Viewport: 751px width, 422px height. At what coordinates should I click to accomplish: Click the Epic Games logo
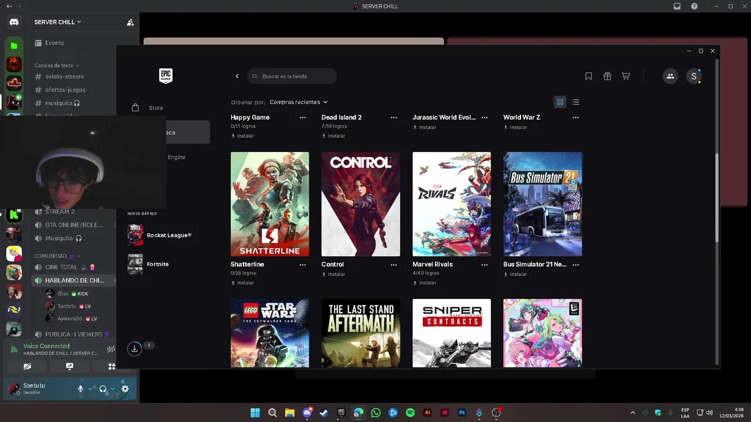click(165, 76)
